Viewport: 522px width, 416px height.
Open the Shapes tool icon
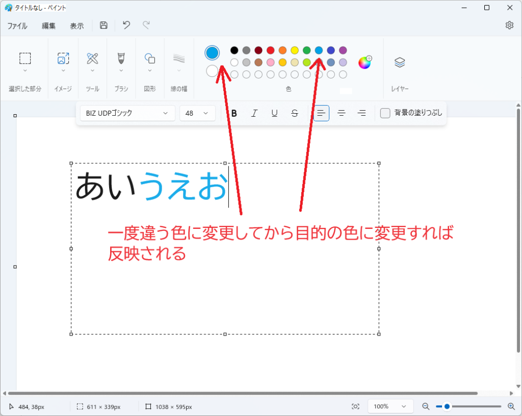point(150,58)
